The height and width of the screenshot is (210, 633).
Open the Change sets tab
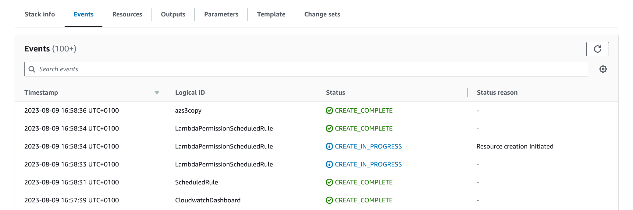(322, 14)
